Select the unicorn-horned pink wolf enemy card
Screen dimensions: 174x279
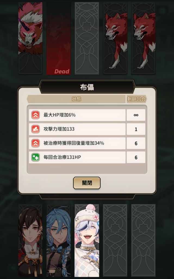tap(30, 38)
